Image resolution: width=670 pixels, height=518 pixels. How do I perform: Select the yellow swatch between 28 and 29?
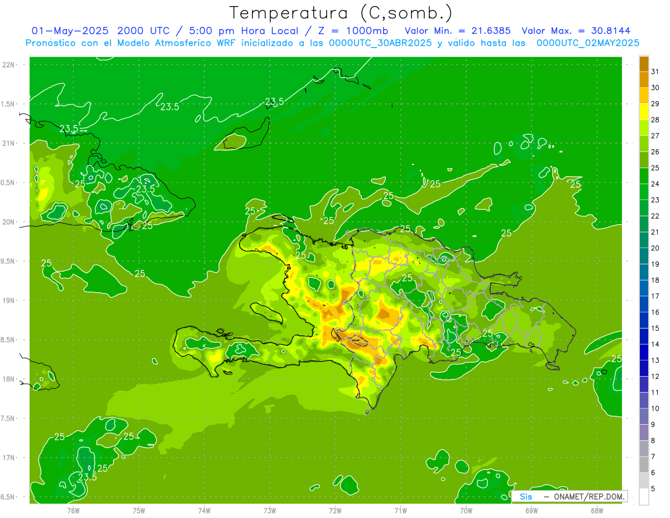tap(644, 112)
